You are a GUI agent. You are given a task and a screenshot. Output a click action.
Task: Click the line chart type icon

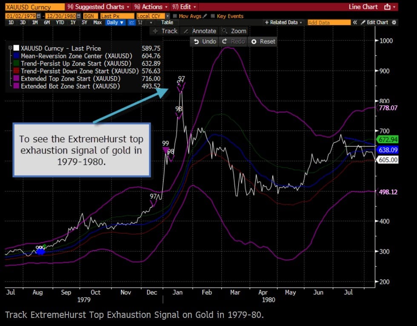[132, 22]
